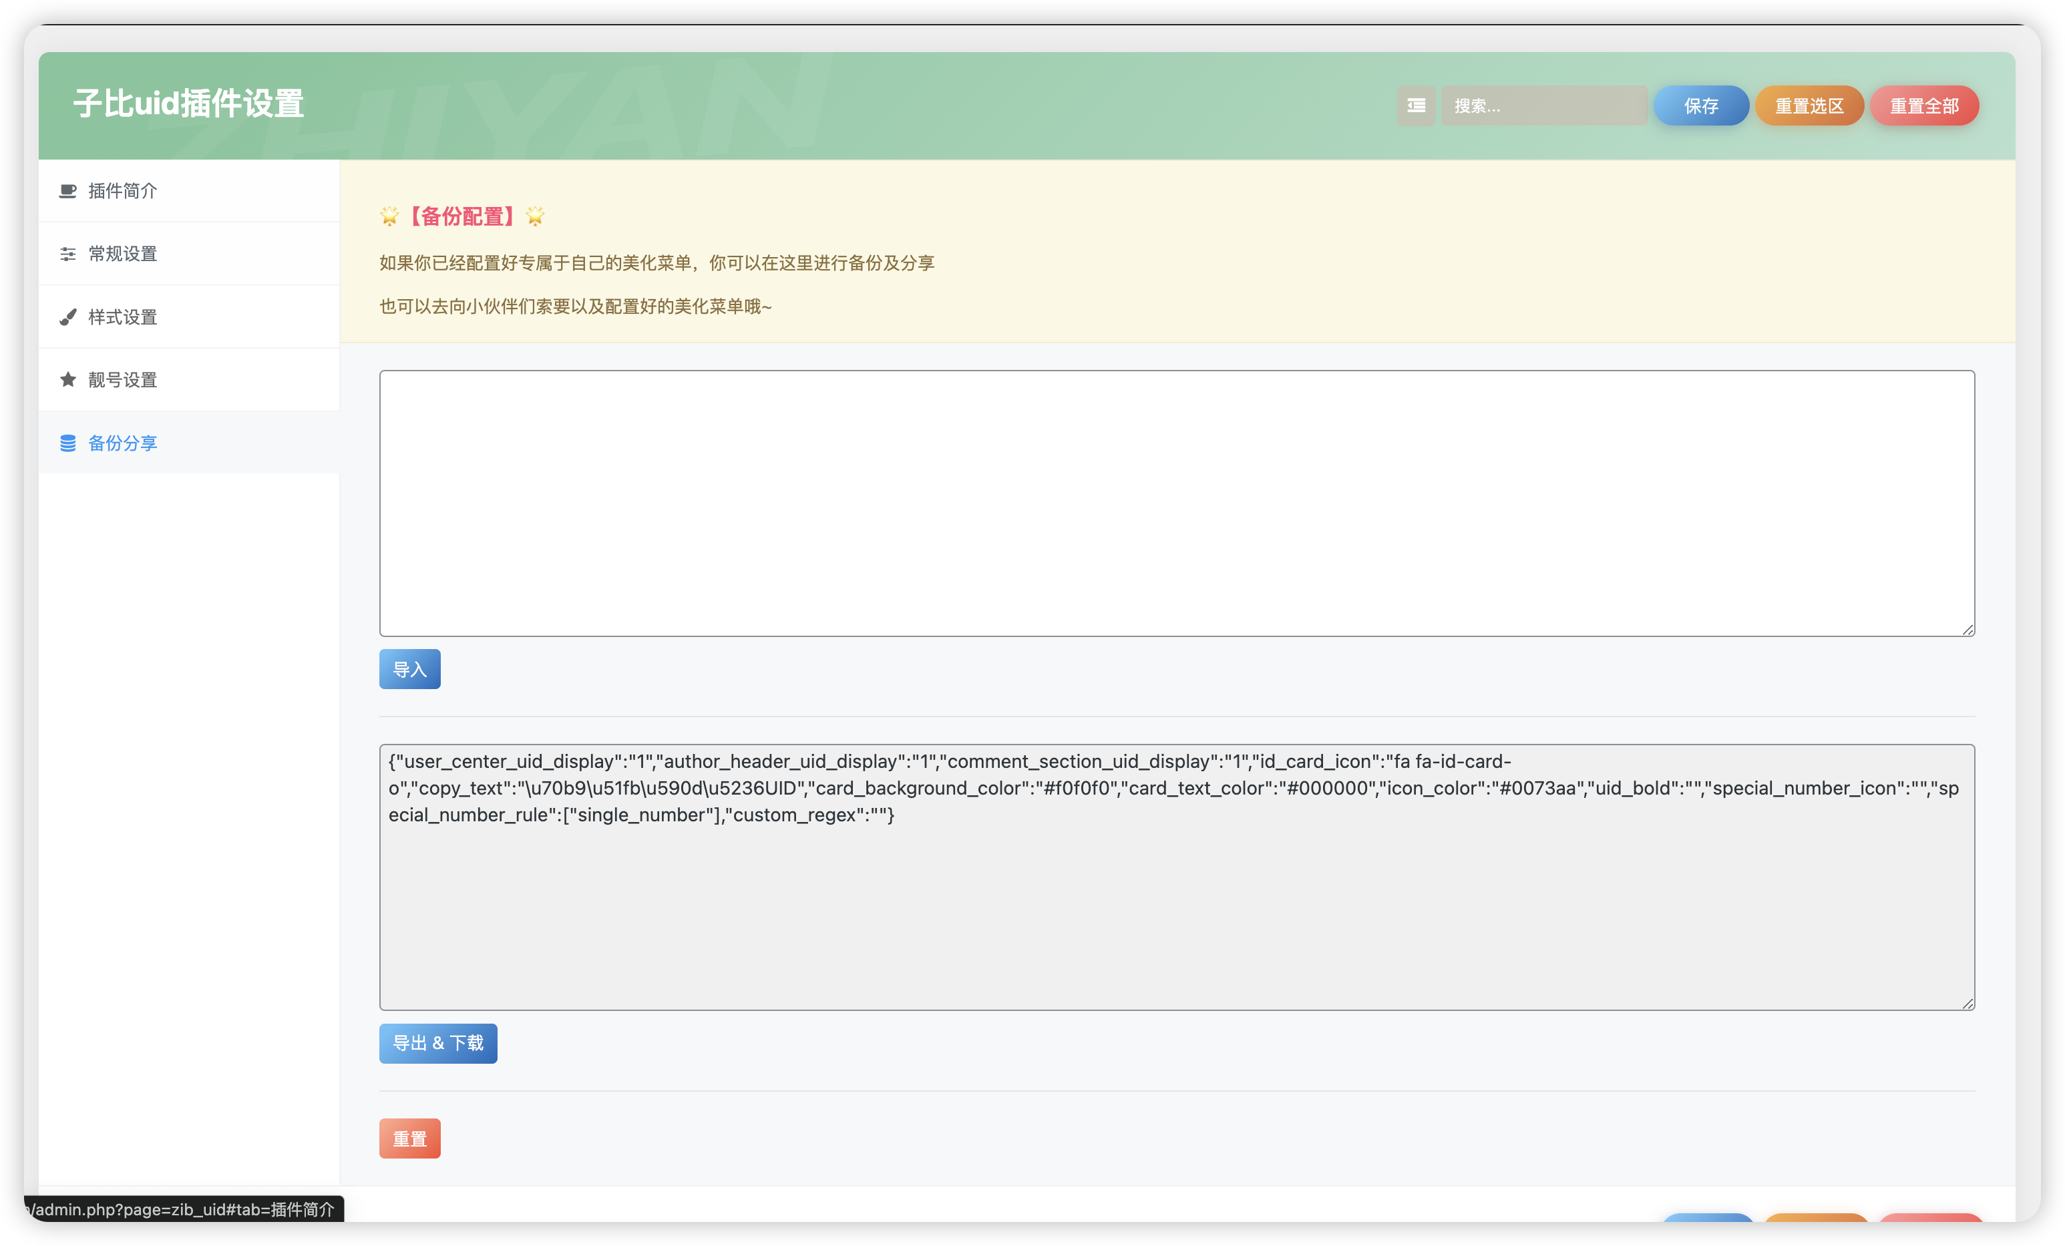2065x1246 pixels.
Task: Click inside the empty import textarea
Action: pos(1176,503)
